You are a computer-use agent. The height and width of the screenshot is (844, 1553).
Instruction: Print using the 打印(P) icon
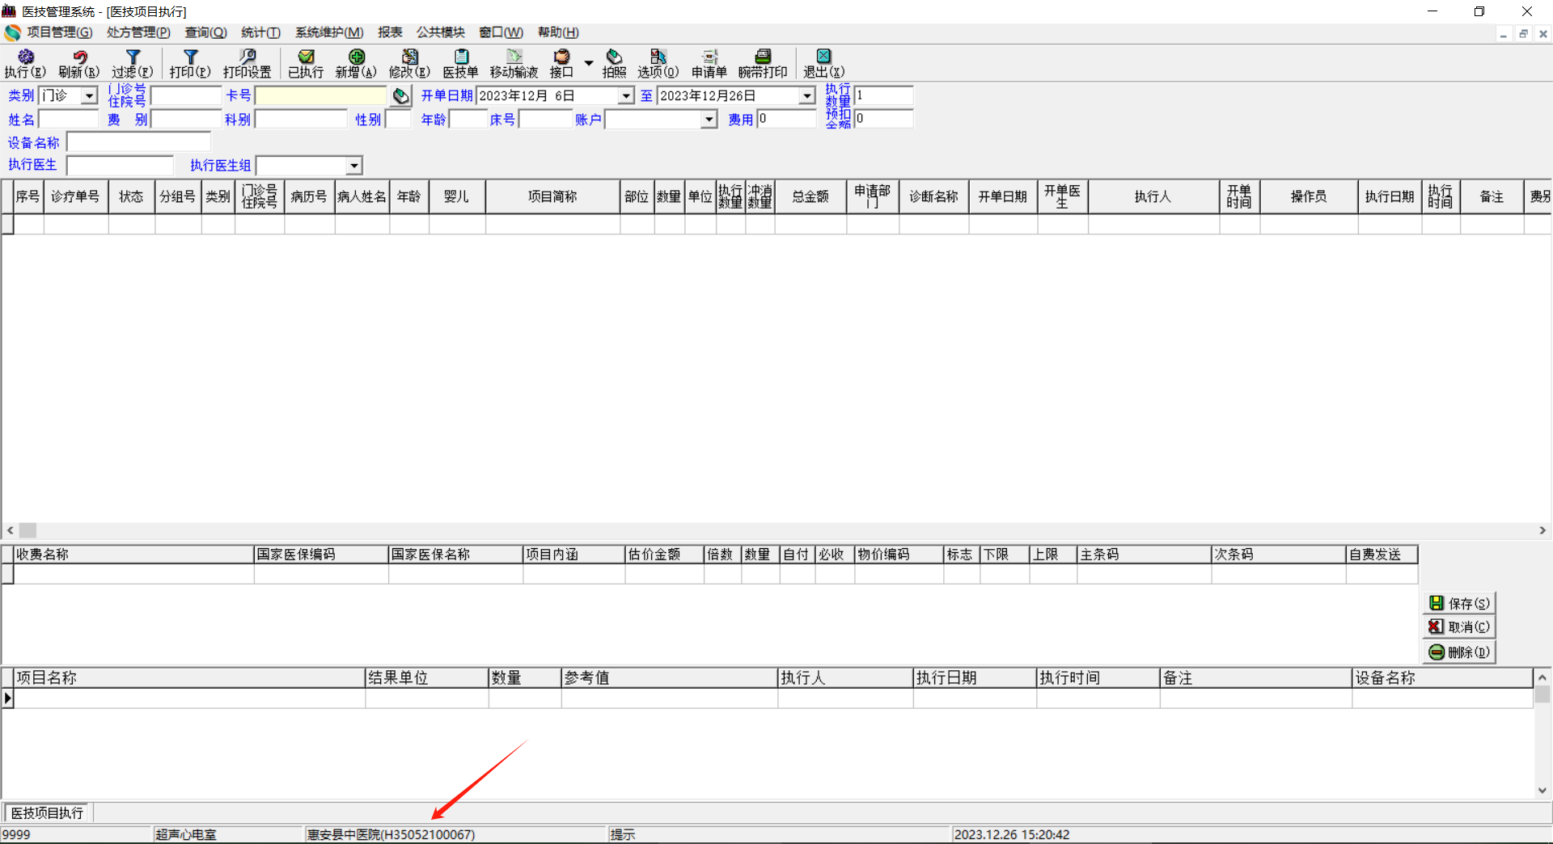190,63
